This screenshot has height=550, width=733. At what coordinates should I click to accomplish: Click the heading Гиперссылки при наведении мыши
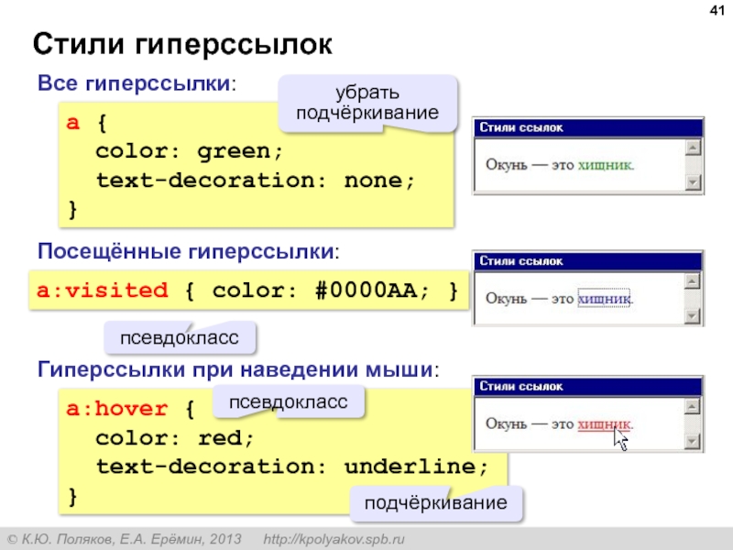pos(235,369)
